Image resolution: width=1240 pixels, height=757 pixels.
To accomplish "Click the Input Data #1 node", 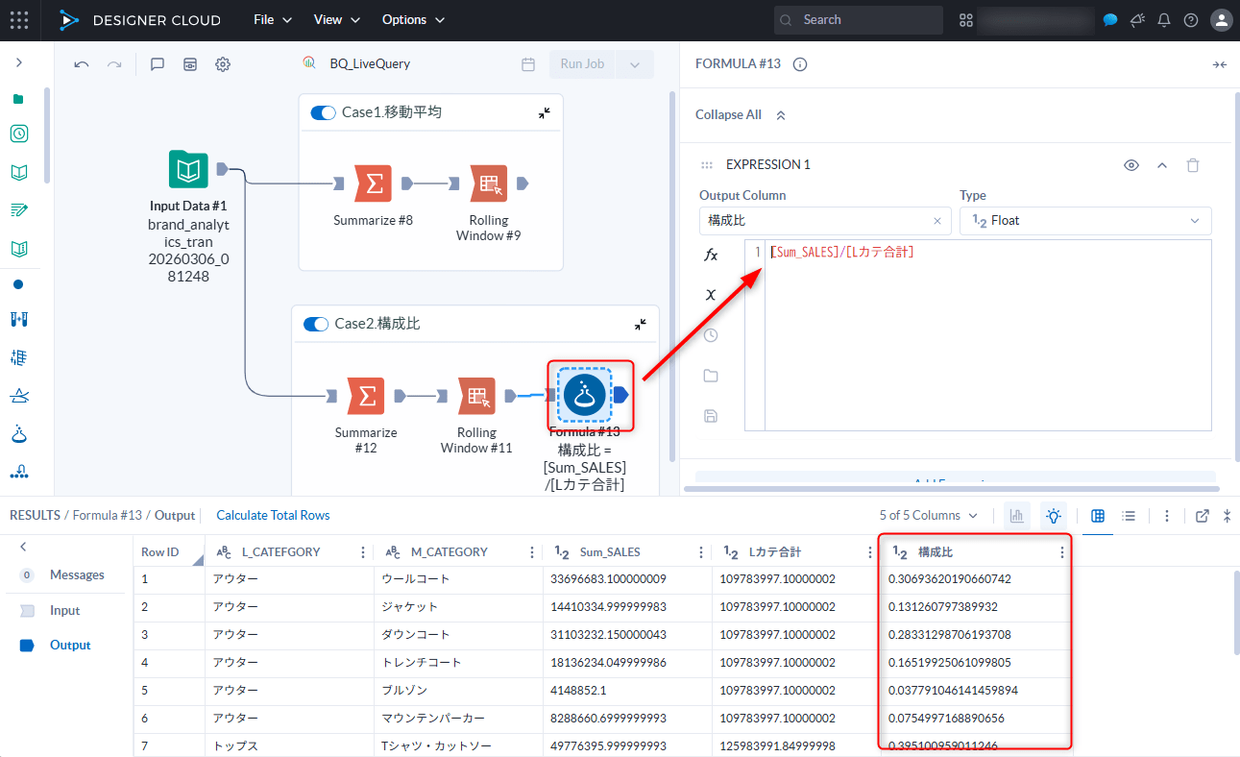I will point(188,170).
